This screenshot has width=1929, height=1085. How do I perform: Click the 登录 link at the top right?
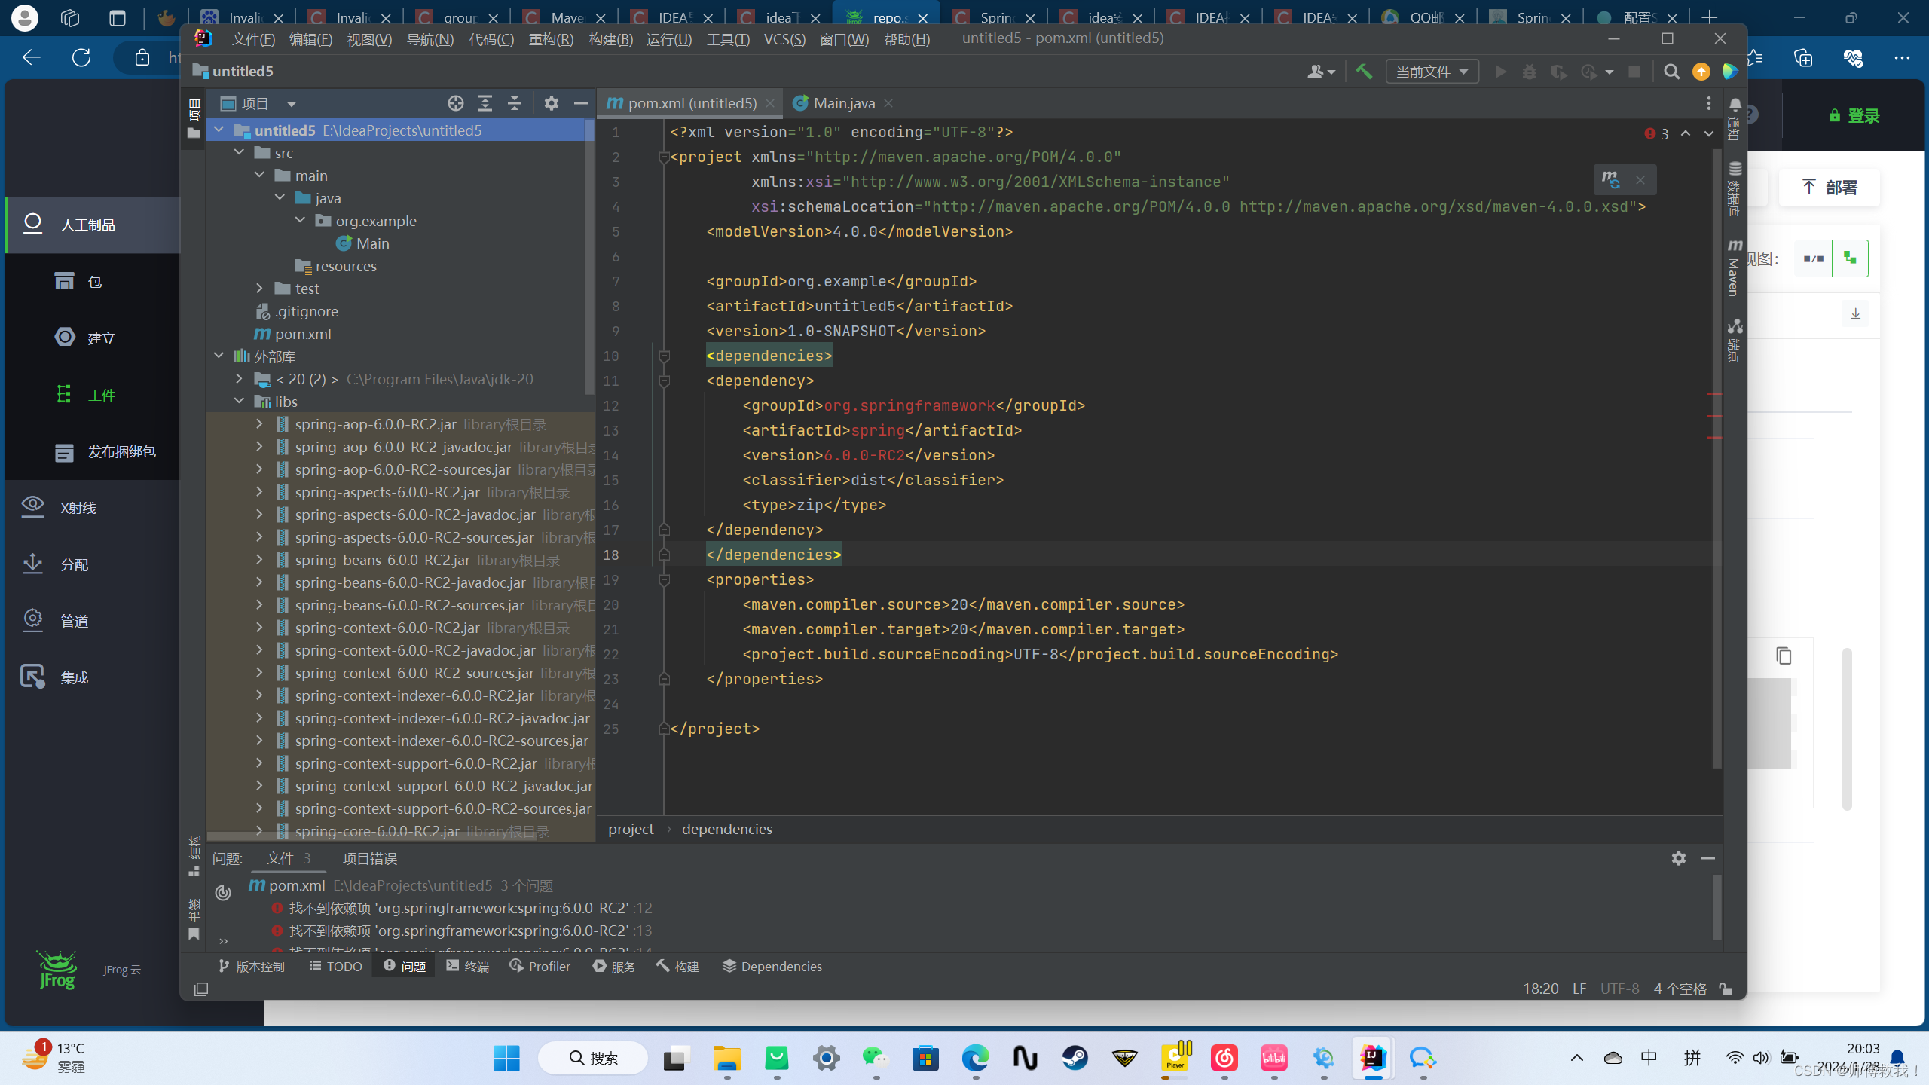tap(1860, 115)
